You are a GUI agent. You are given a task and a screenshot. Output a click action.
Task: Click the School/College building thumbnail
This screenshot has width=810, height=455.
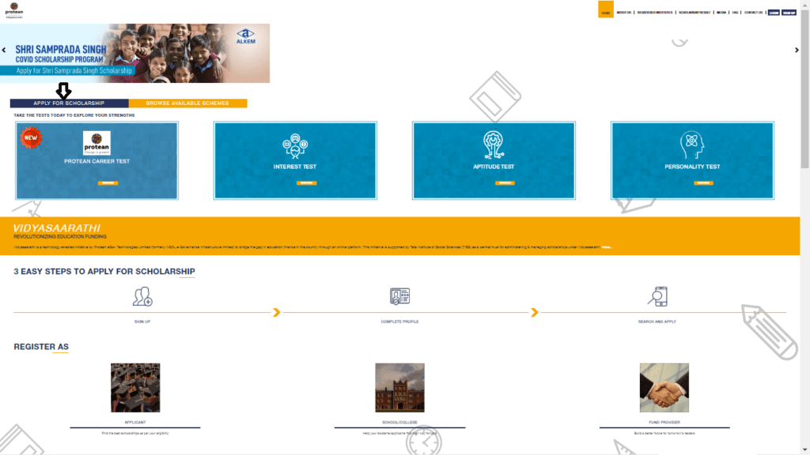[x=399, y=387]
